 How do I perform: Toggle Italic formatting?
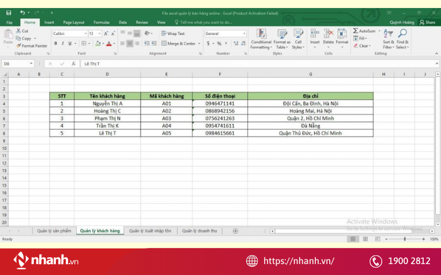click(x=63, y=43)
